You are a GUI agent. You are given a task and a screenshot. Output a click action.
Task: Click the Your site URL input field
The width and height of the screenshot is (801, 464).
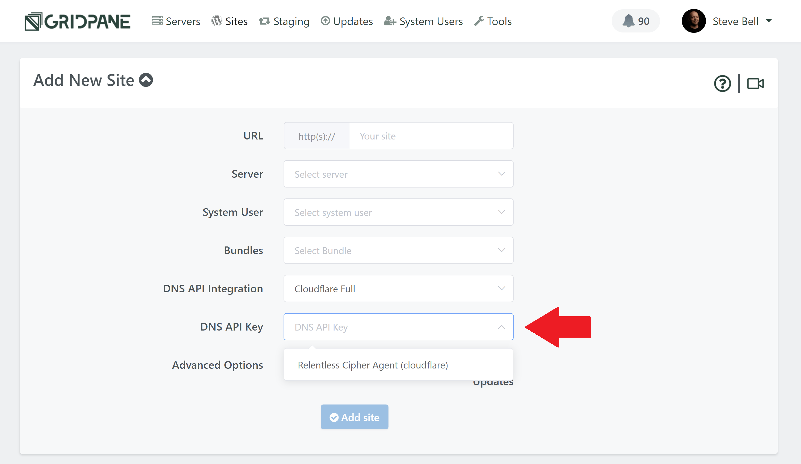pyautogui.click(x=431, y=136)
